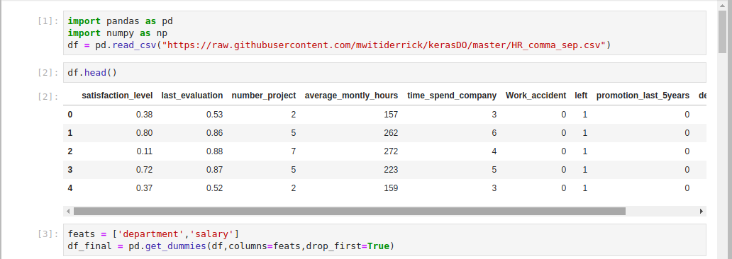Click 'import numpy as np' code line

point(117,33)
